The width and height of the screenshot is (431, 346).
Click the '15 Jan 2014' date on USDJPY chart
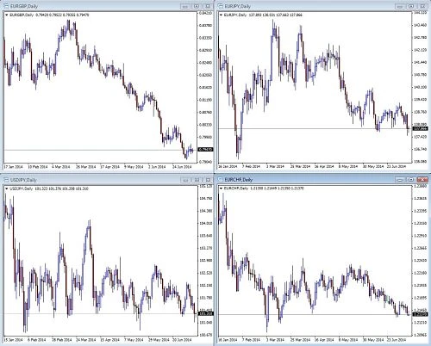coord(14,340)
